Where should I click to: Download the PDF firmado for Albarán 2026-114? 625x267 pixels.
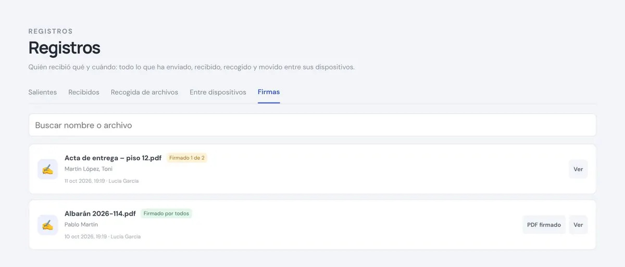pyautogui.click(x=544, y=225)
